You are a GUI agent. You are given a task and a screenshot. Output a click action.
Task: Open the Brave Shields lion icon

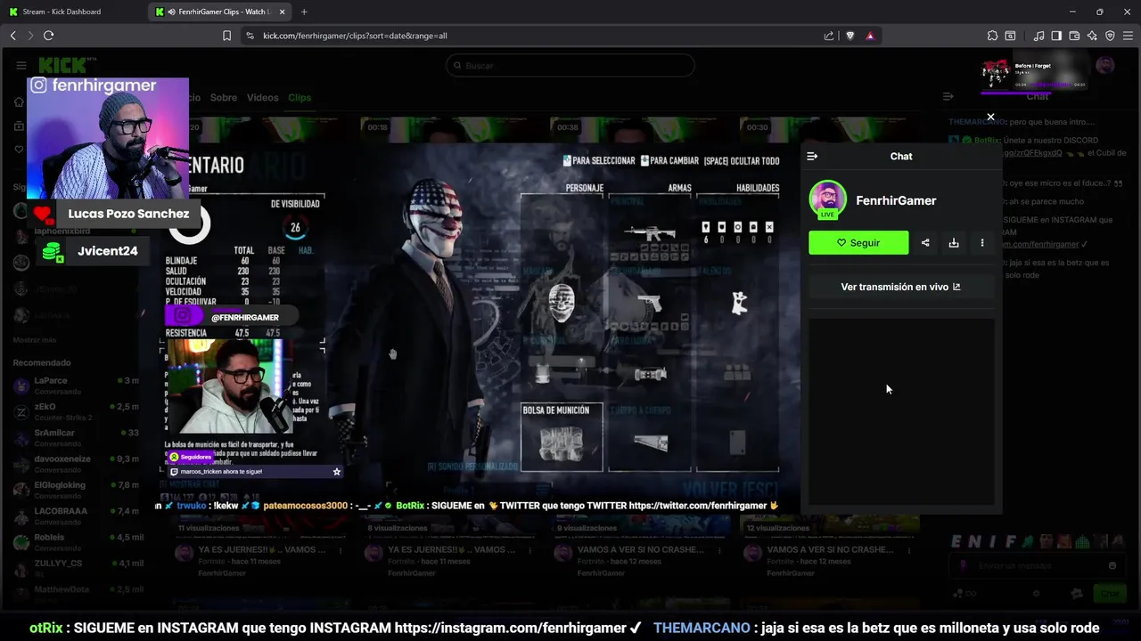[x=850, y=36]
